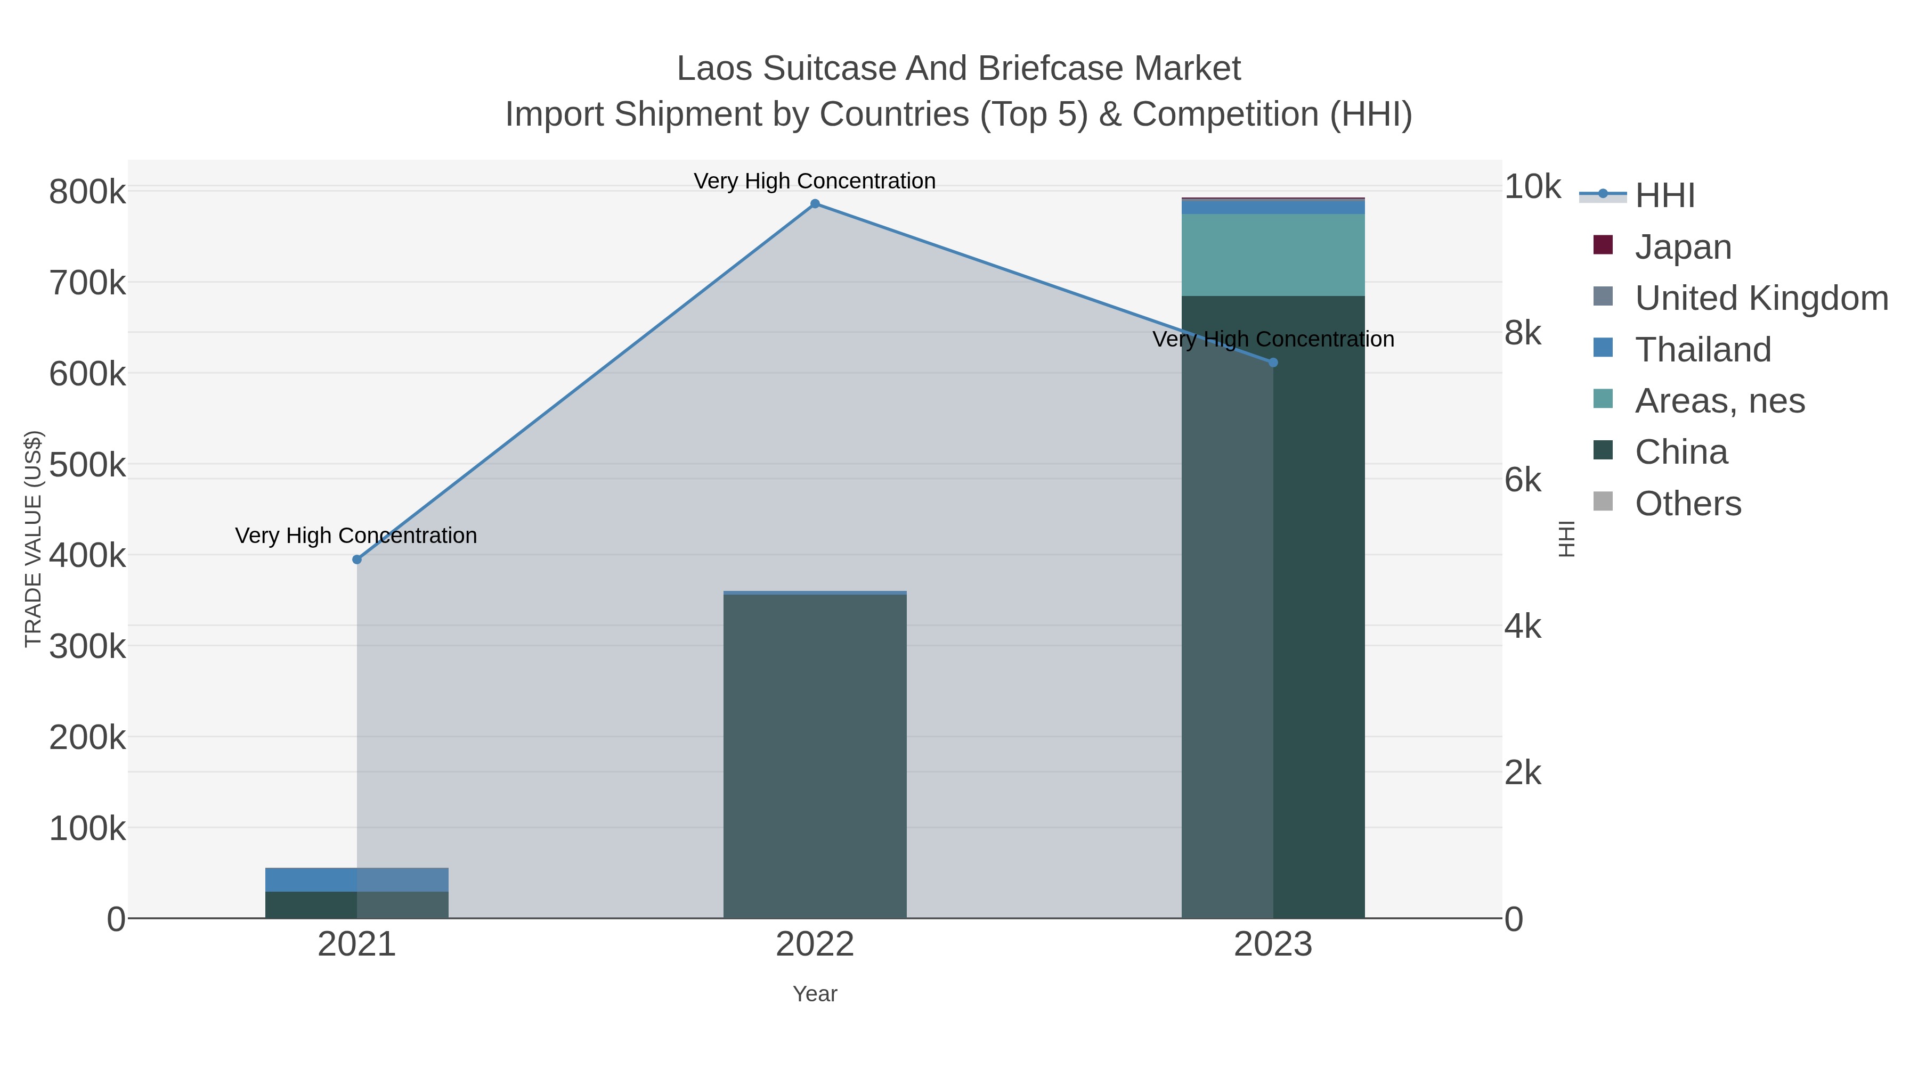1918x1078 pixels.
Task: Click the United Kingdom slate color swatch
Action: [x=1603, y=296]
